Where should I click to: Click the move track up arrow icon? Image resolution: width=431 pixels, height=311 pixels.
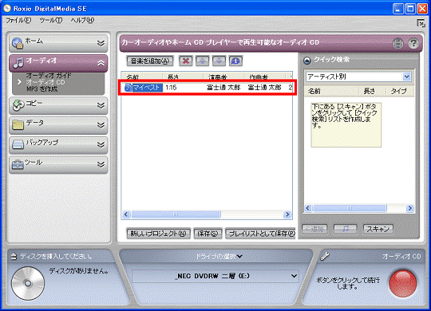[202, 61]
